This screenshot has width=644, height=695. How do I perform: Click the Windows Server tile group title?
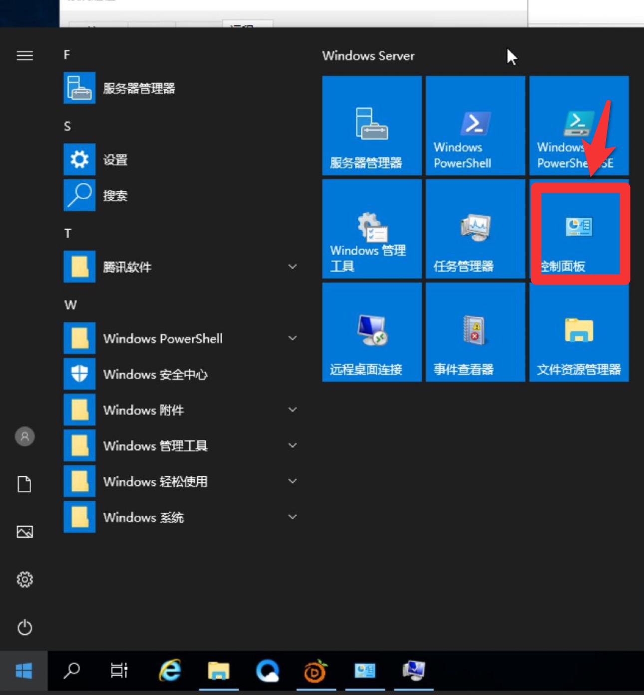pyautogui.click(x=368, y=55)
